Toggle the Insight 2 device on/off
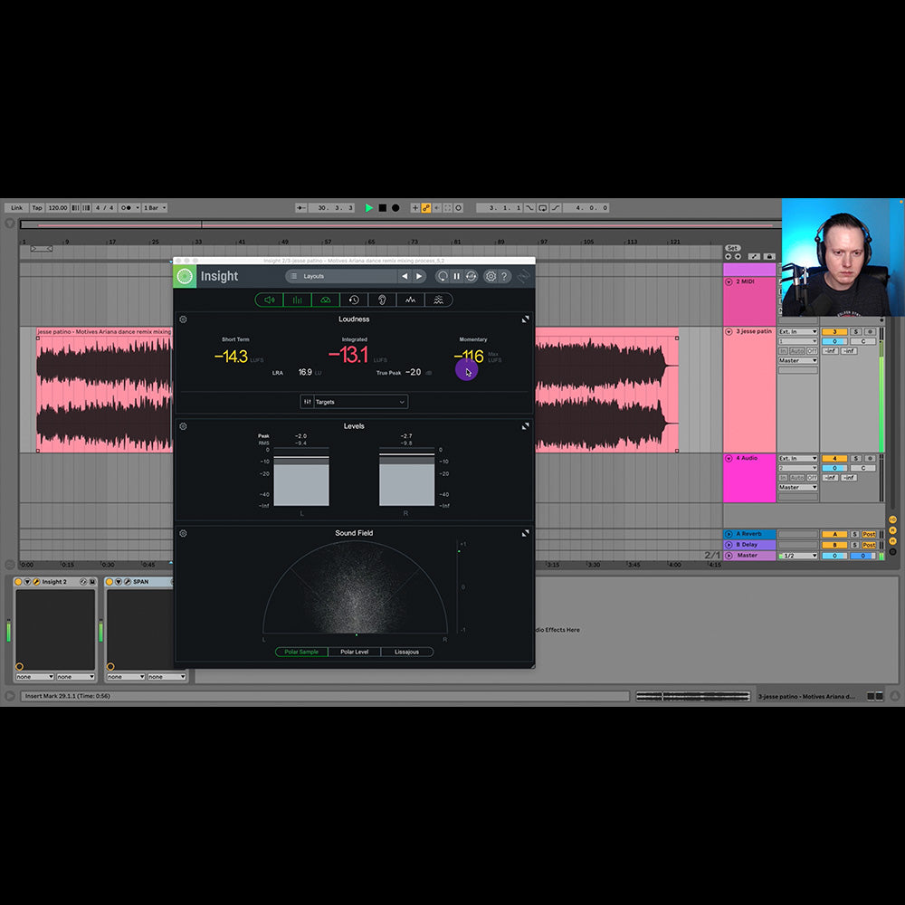The image size is (905, 905). click(19, 582)
